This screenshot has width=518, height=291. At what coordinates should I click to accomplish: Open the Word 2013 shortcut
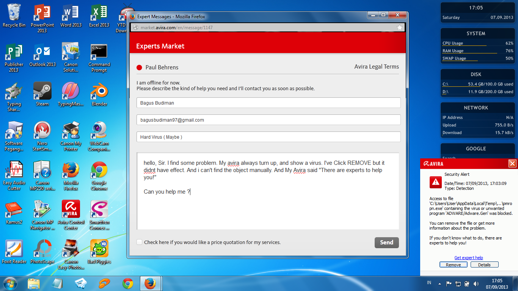[x=71, y=16]
